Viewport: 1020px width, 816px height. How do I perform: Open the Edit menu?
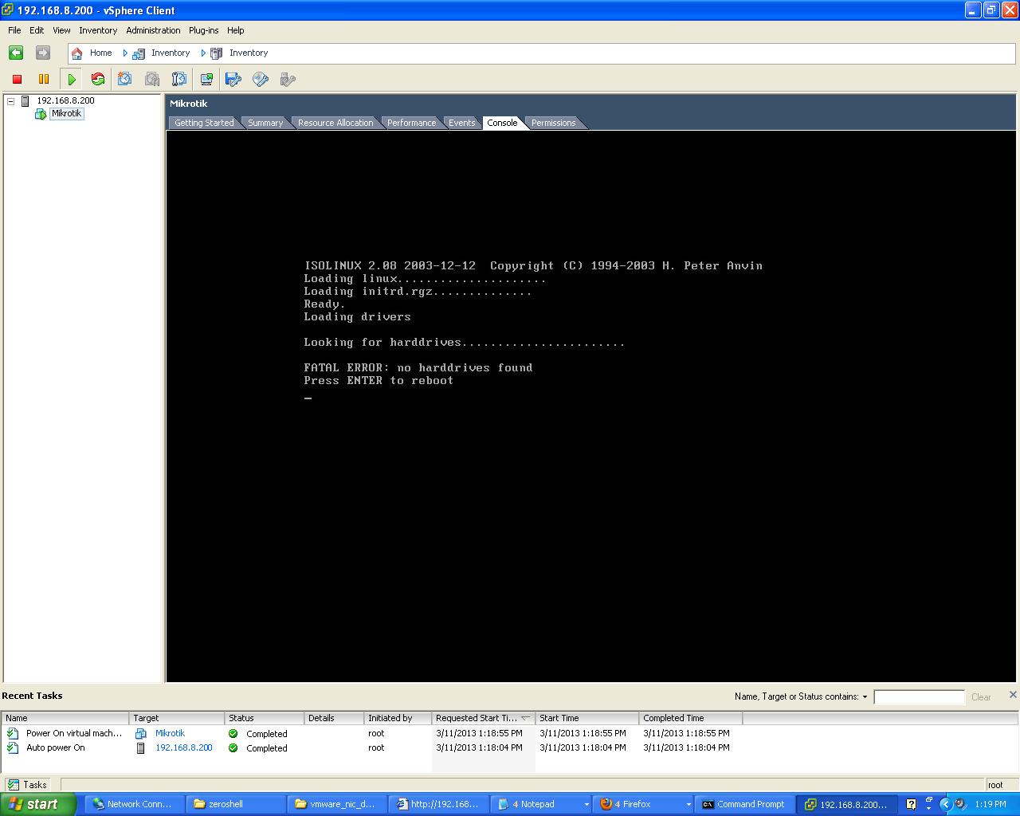(37, 30)
